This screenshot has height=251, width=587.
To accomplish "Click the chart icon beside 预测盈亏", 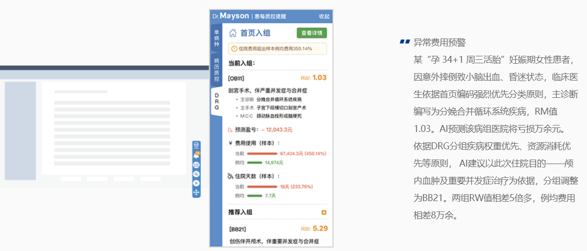I will coord(230,130).
